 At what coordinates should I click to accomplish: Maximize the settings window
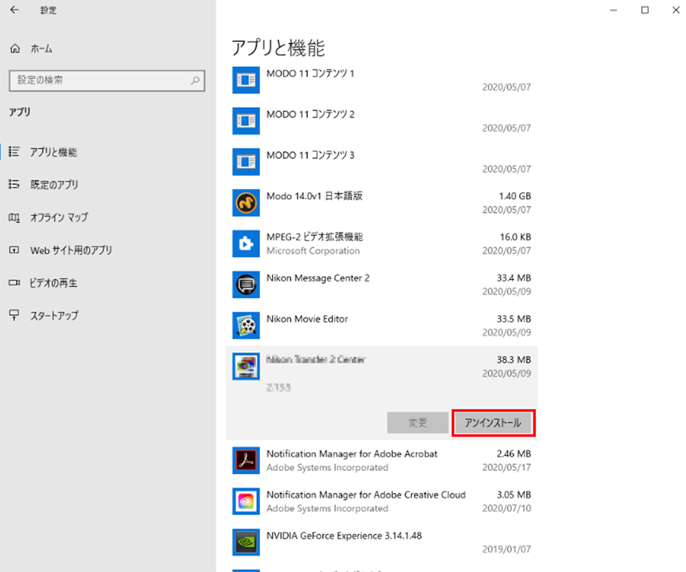coord(645,10)
